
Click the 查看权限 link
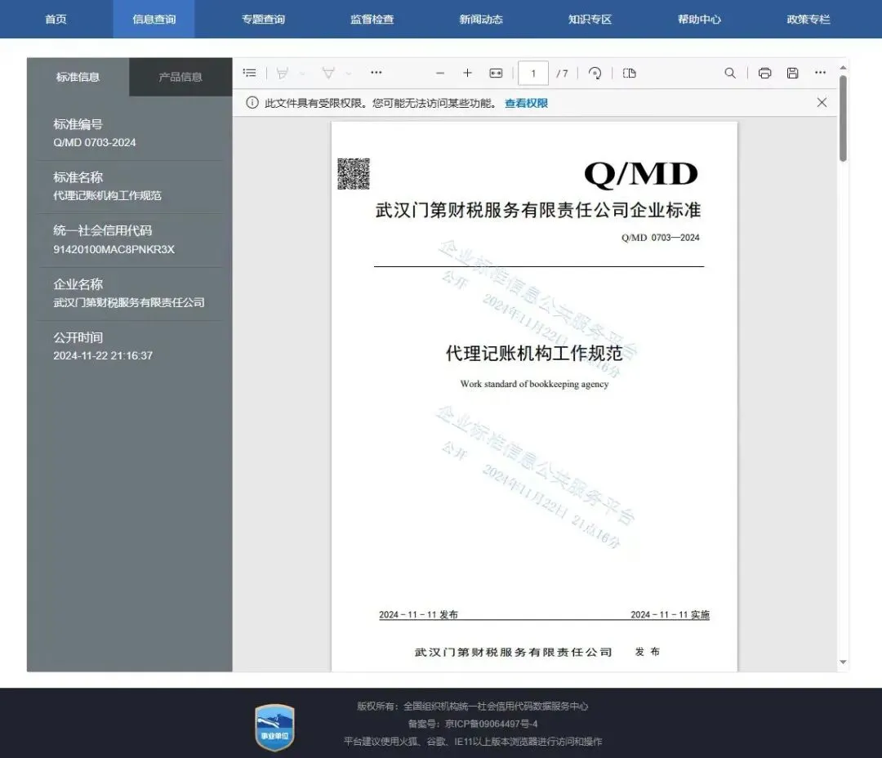pyautogui.click(x=526, y=103)
